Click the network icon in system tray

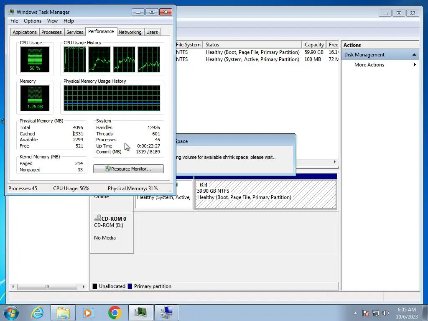(376, 313)
